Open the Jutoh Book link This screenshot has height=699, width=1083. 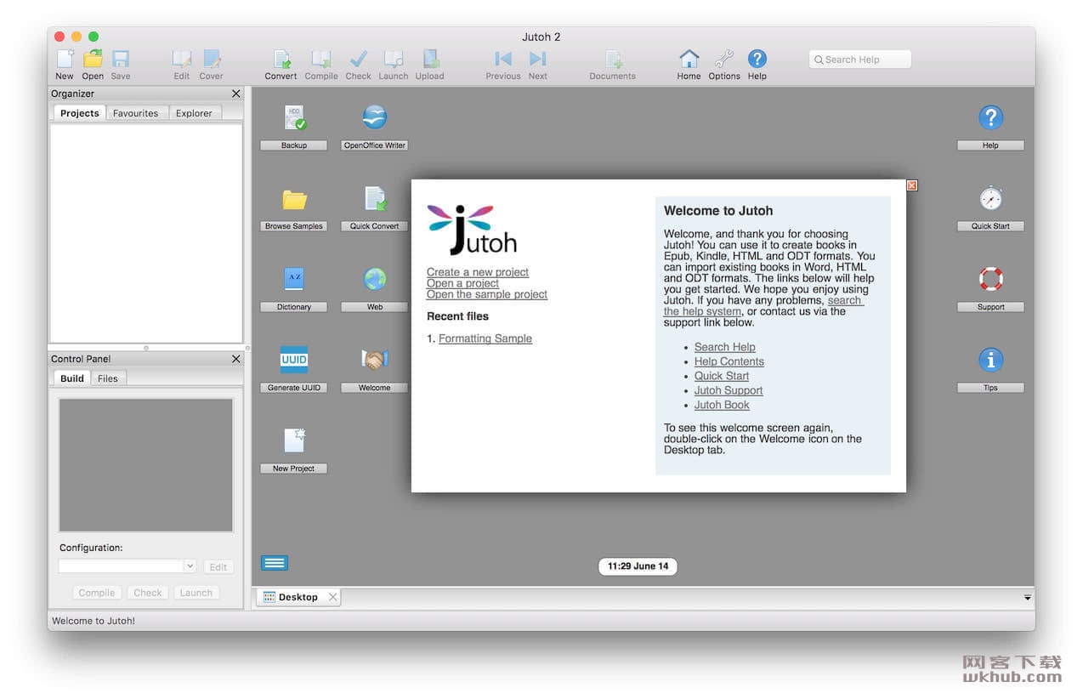click(722, 405)
